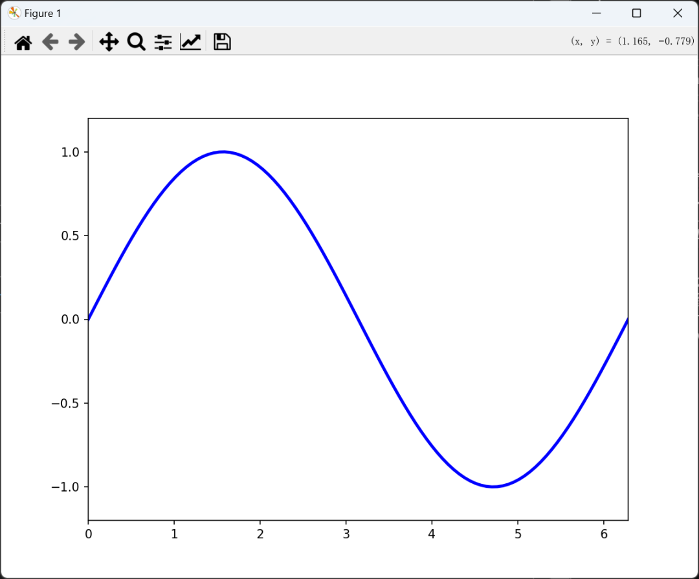
Task: Go forward to next view
Action: (76, 42)
